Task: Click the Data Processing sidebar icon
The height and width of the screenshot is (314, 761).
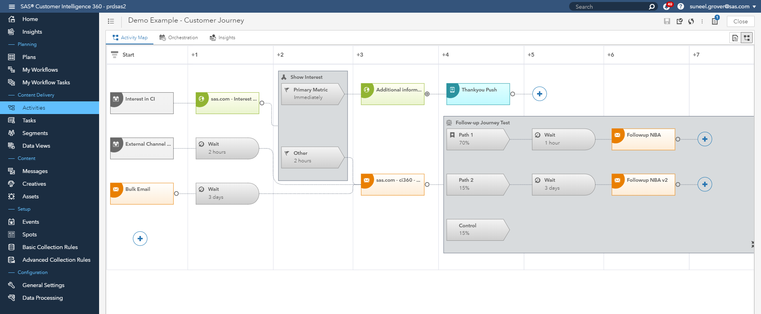Action: pos(11,298)
